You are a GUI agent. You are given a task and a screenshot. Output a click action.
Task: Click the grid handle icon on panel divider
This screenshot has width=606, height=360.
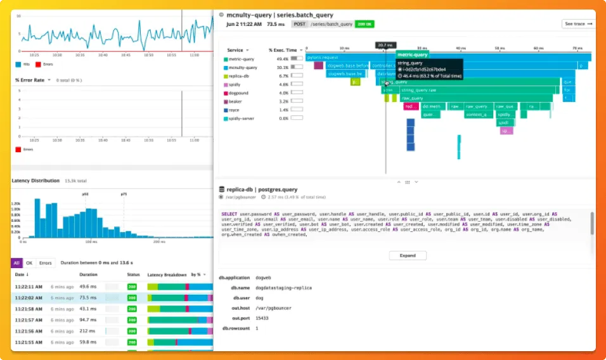point(408,182)
